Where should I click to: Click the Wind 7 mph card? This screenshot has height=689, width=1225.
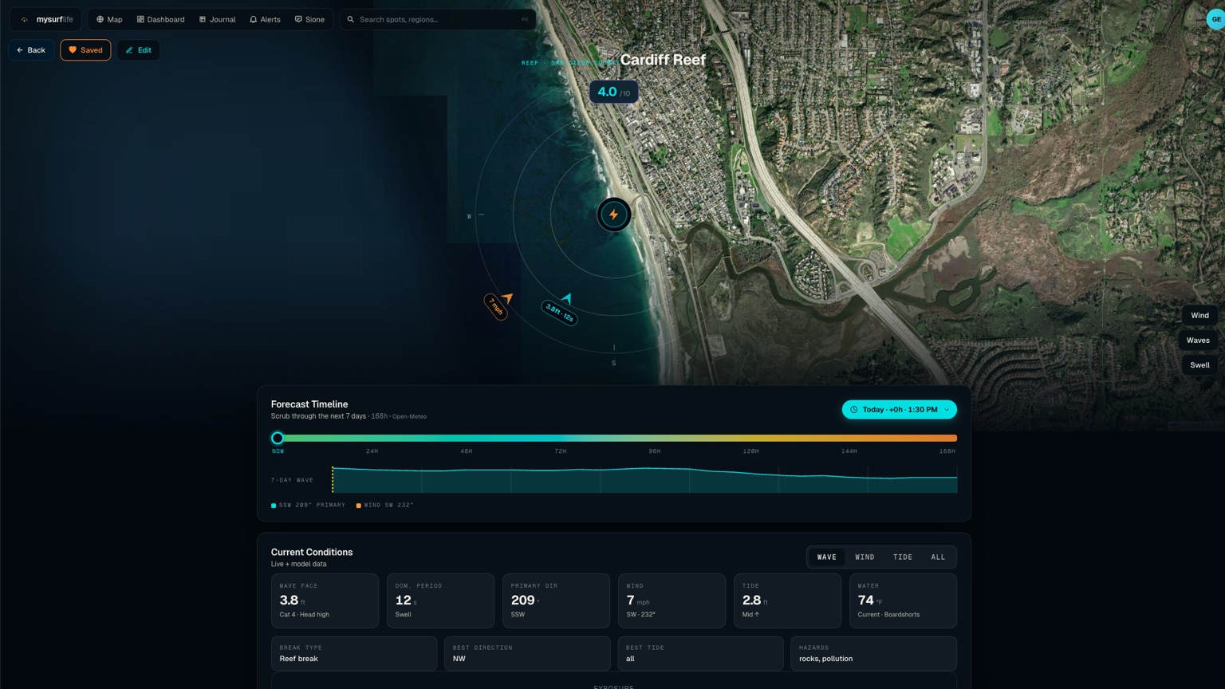(x=672, y=600)
